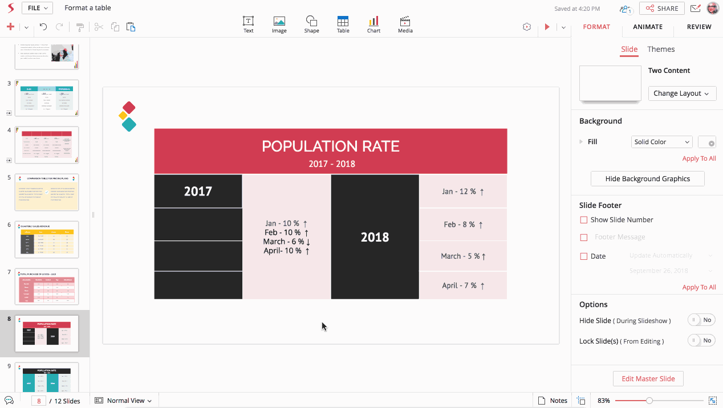Open the Solid Color fill dropdown
Viewport: 723px width, 408px height.
(x=661, y=142)
